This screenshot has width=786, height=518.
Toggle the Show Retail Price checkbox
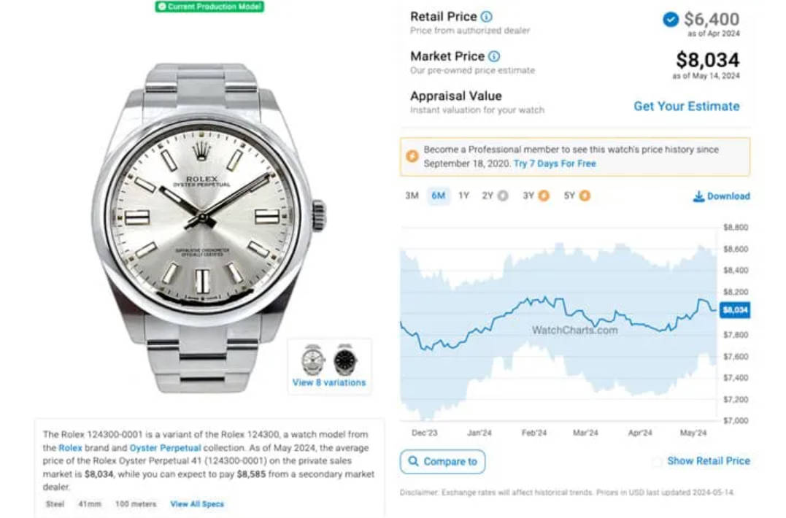click(657, 461)
